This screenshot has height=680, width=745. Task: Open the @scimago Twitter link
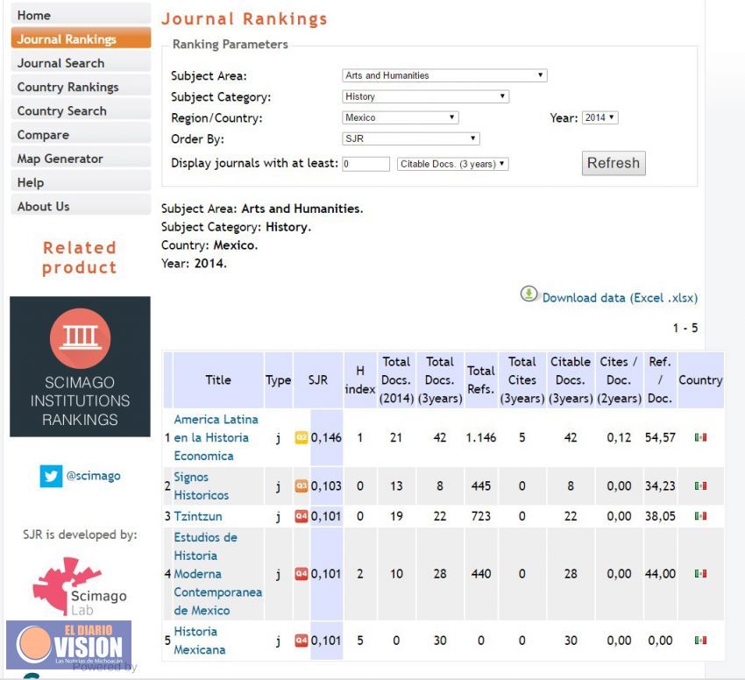[93, 476]
